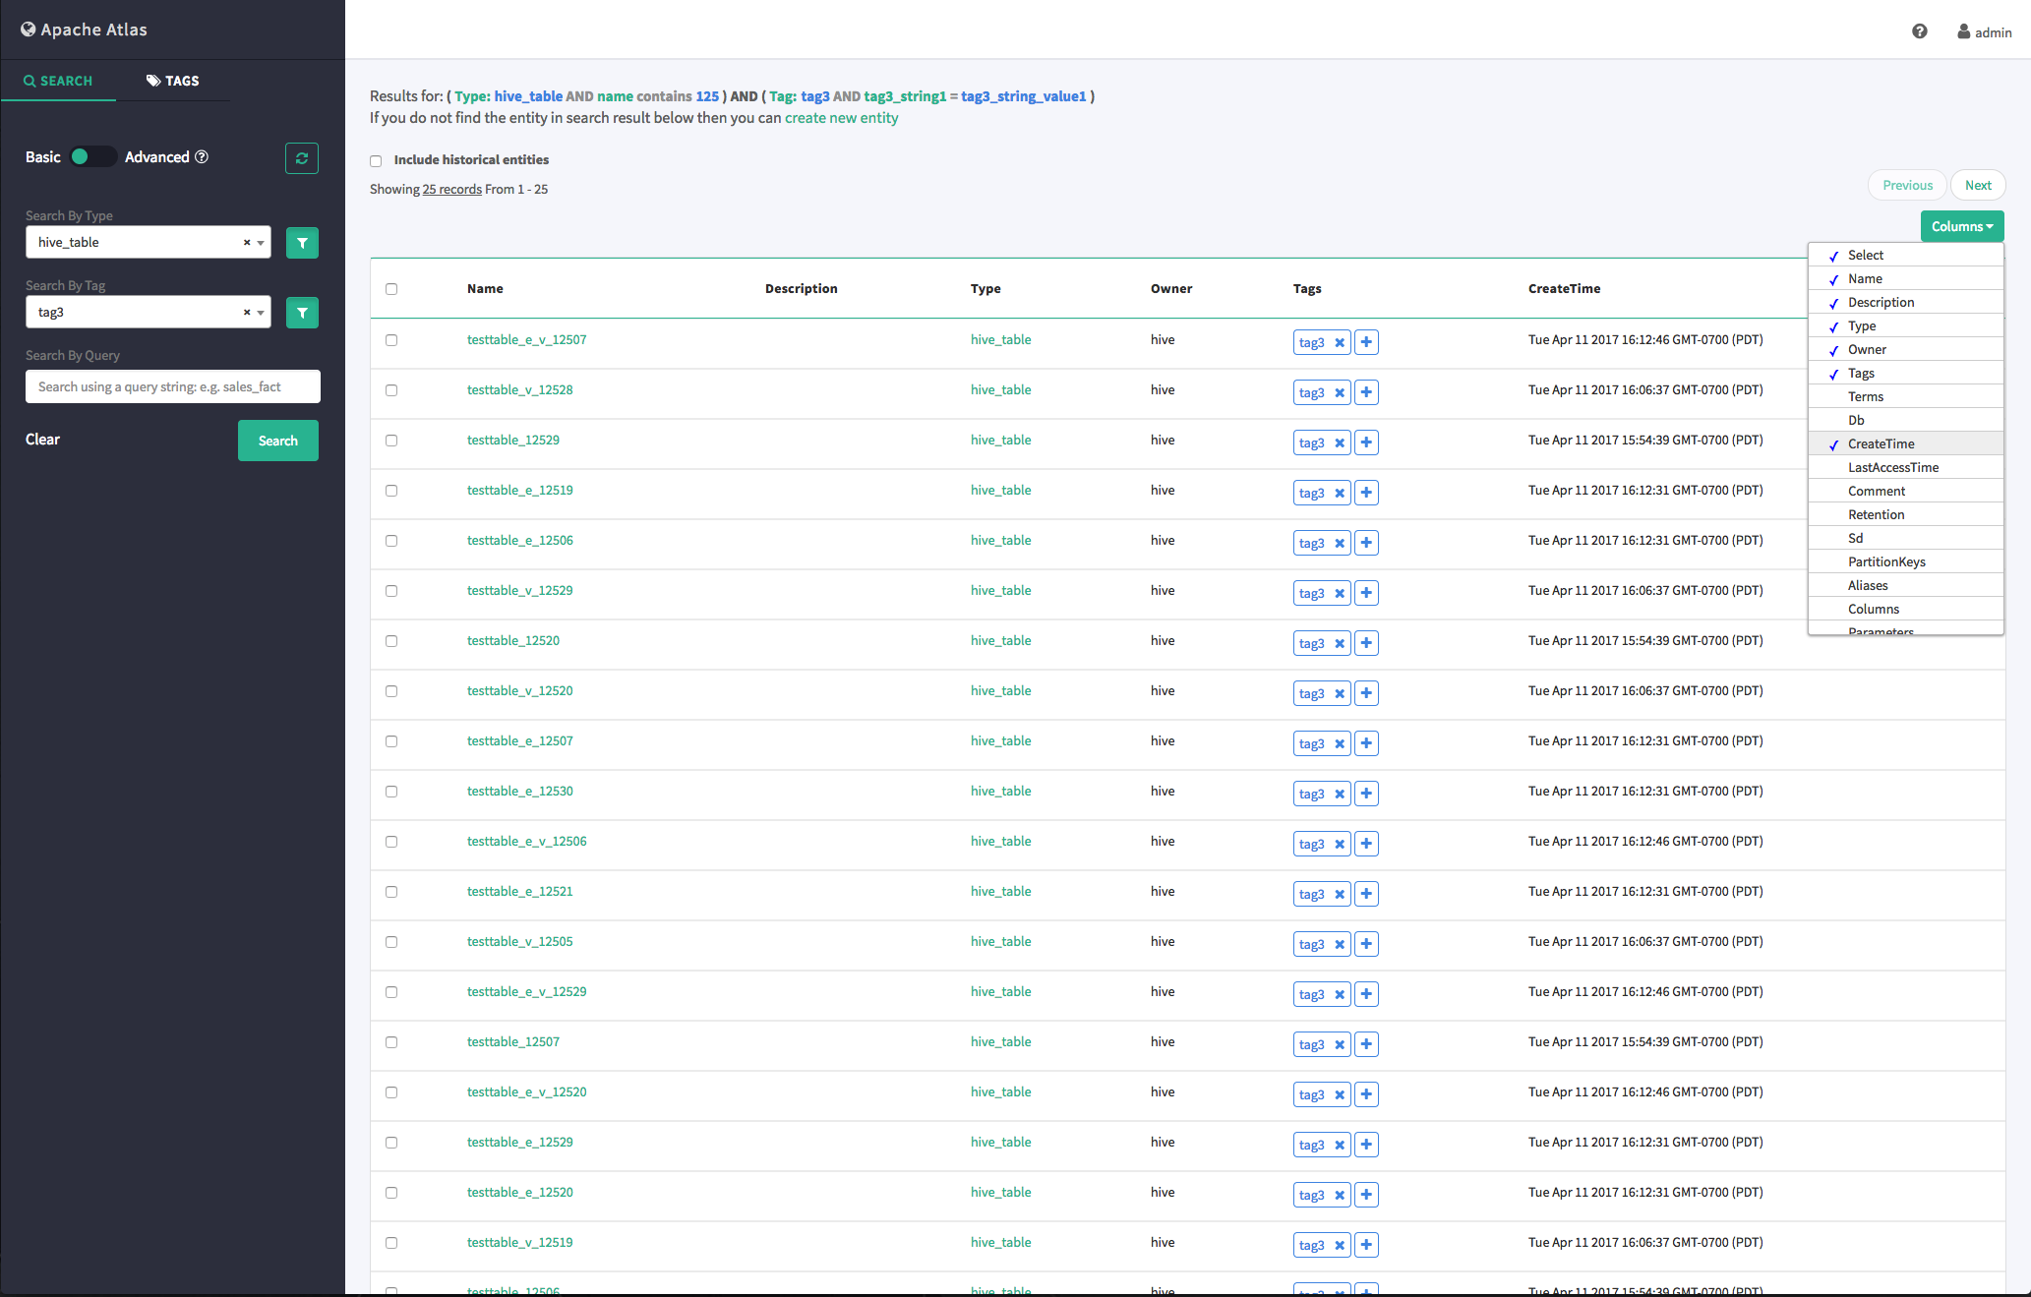Switch from Basic to Advanced search toggle

93,156
